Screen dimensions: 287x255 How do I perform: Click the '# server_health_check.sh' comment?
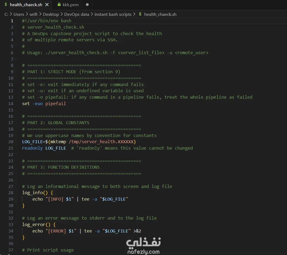pos(53,27)
